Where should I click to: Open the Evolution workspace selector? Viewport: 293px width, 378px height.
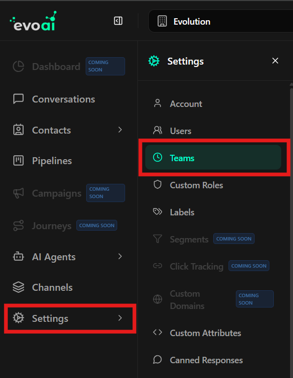(221, 21)
